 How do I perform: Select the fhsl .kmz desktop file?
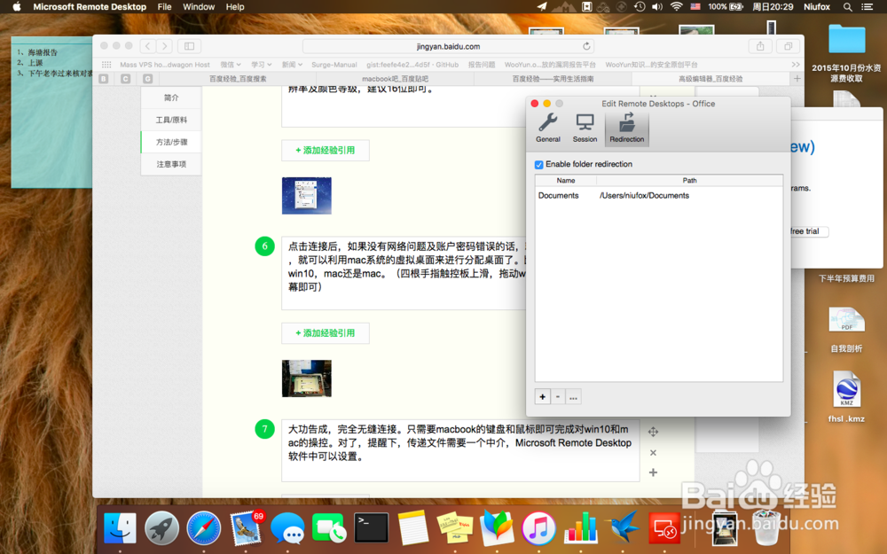click(846, 396)
